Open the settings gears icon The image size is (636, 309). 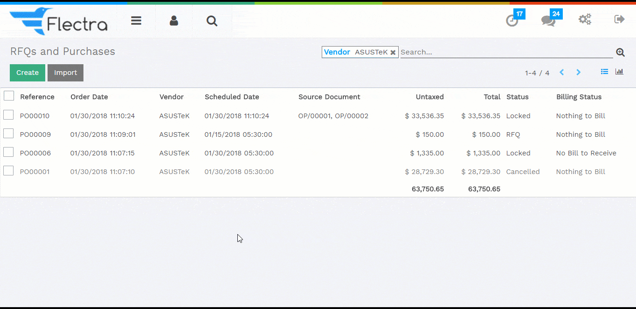click(x=585, y=20)
